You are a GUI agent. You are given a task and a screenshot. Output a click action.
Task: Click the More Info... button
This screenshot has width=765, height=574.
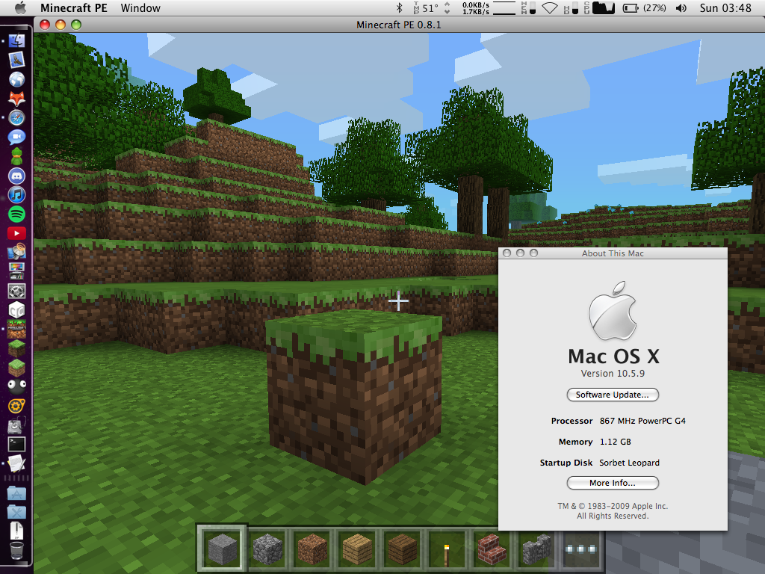pyautogui.click(x=613, y=483)
